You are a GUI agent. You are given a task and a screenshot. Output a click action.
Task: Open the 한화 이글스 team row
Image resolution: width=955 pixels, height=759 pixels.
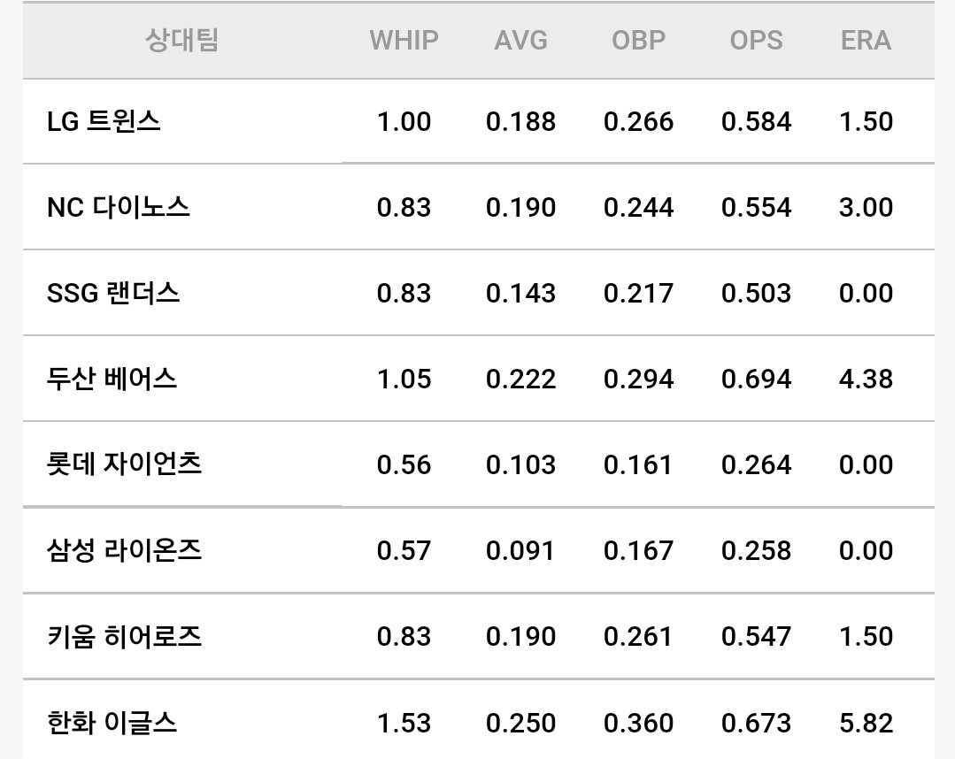pos(479,721)
